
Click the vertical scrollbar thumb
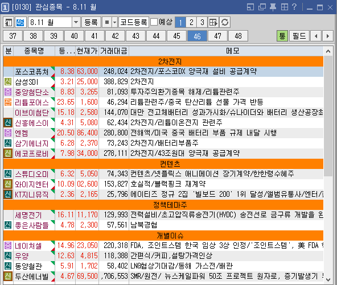pyautogui.click(x=328, y=116)
